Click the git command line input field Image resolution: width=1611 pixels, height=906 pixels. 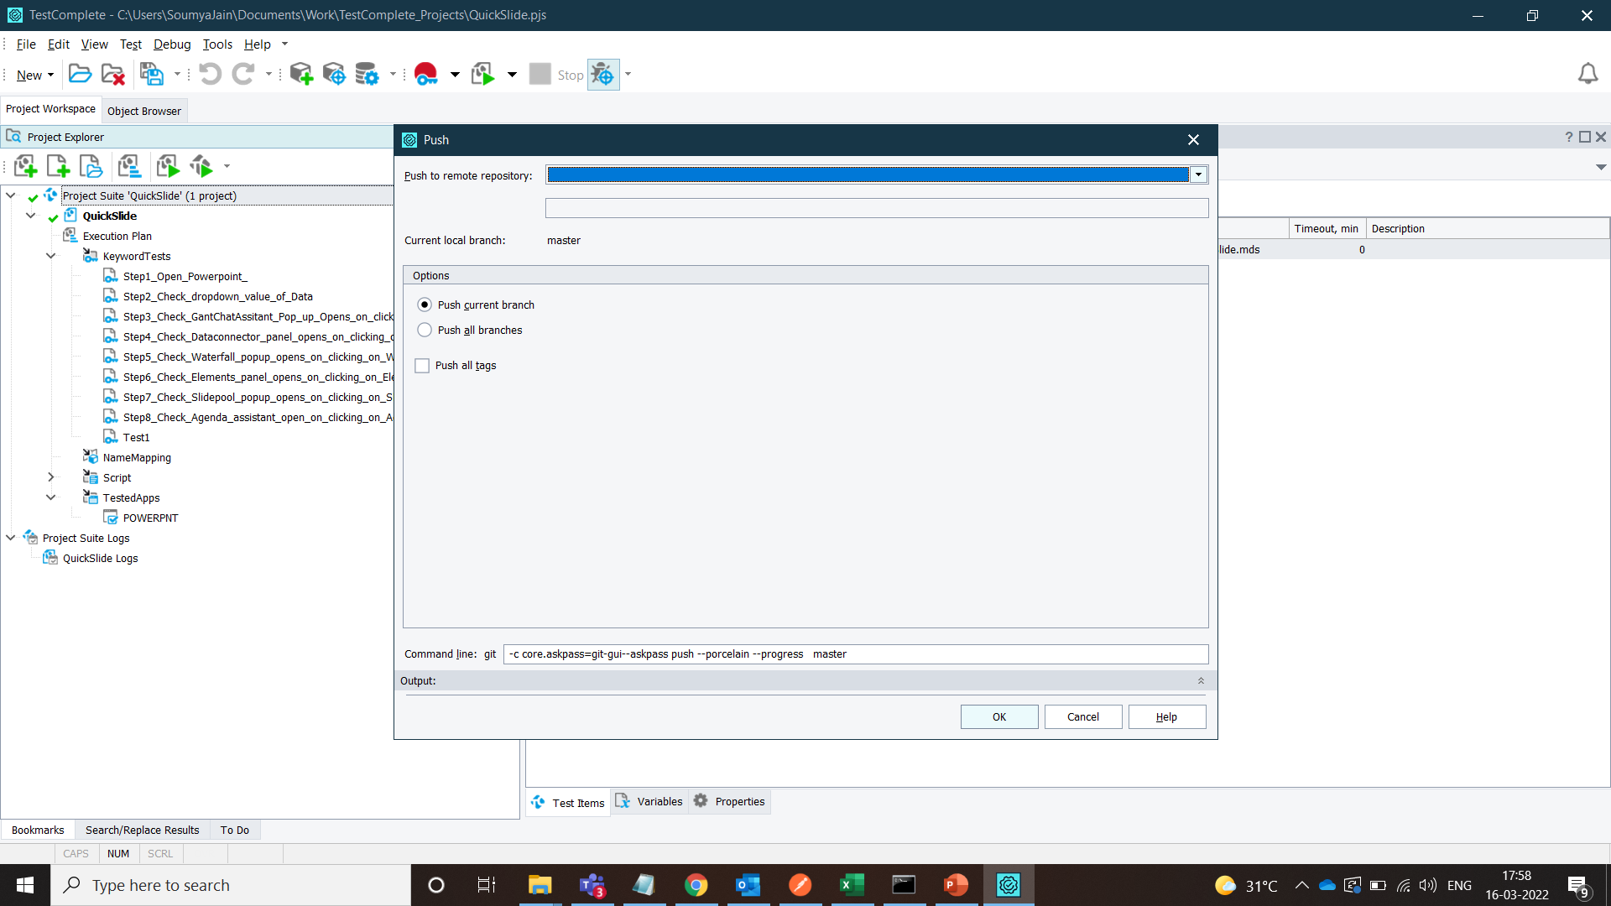(856, 654)
